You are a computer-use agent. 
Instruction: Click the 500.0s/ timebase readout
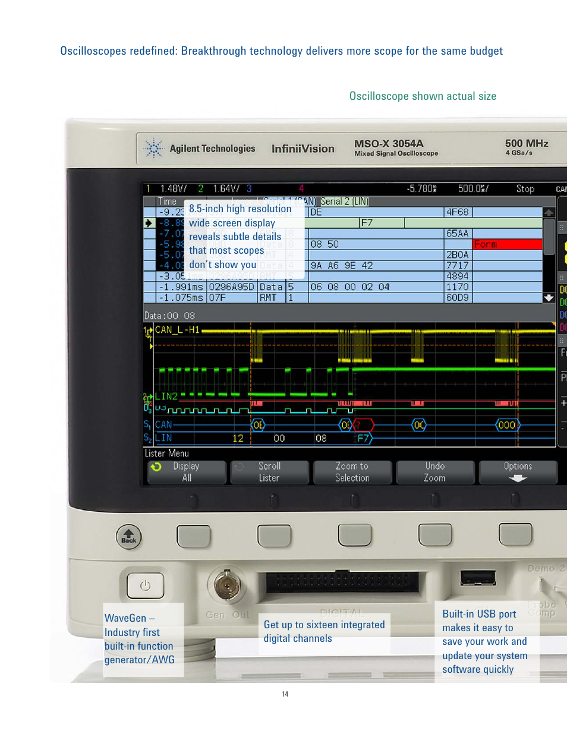click(474, 188)
